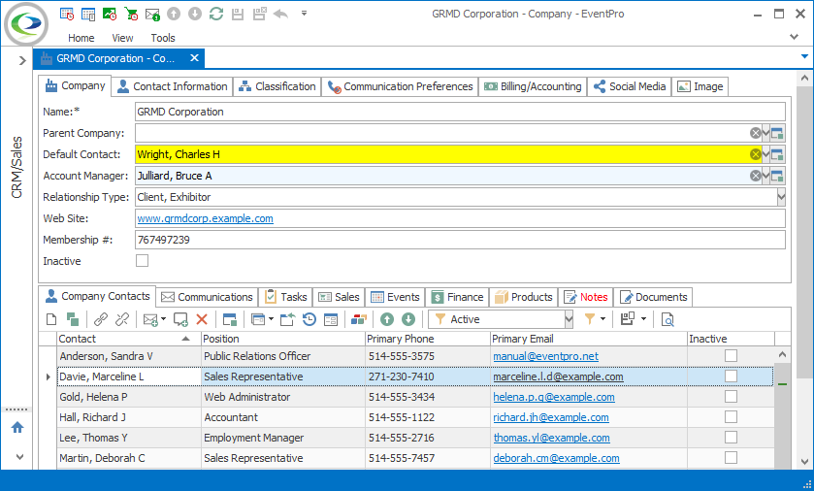The width and height of the screenshot is (814, 491).
Task: Switch to the Contact Information tab
Action: pyautogui.click(x=173, y=86)
